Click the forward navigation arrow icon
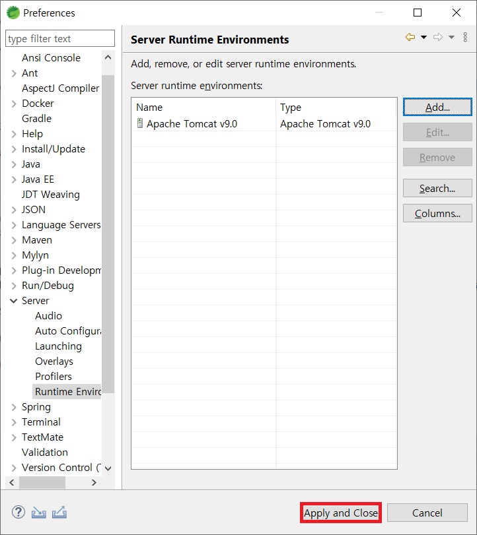 coord(438,37)
